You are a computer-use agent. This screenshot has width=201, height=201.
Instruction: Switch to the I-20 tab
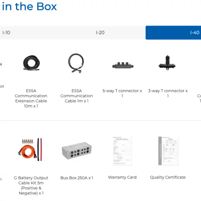tap(100, 33)
